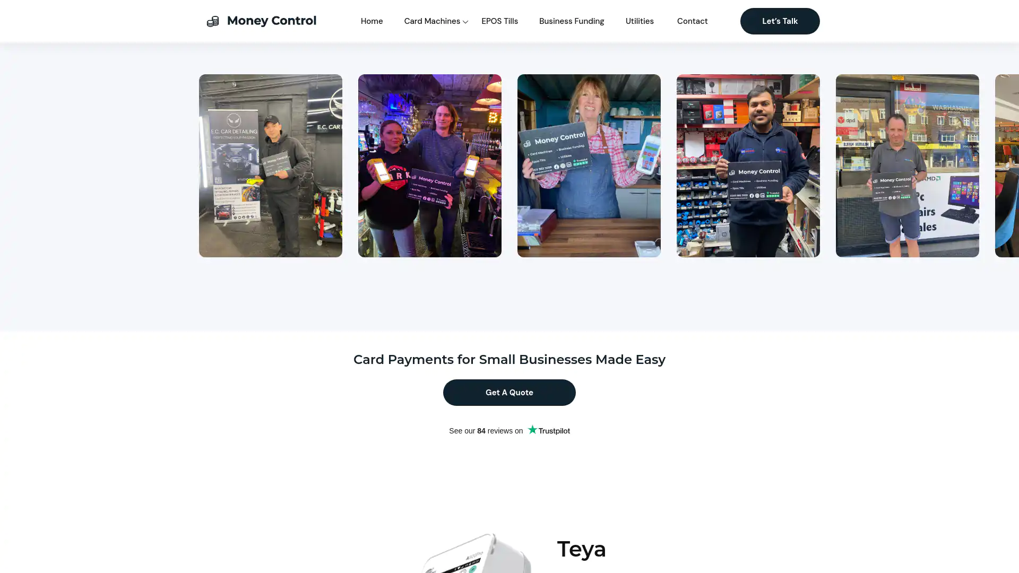Navigate to Business Funding

572,21
